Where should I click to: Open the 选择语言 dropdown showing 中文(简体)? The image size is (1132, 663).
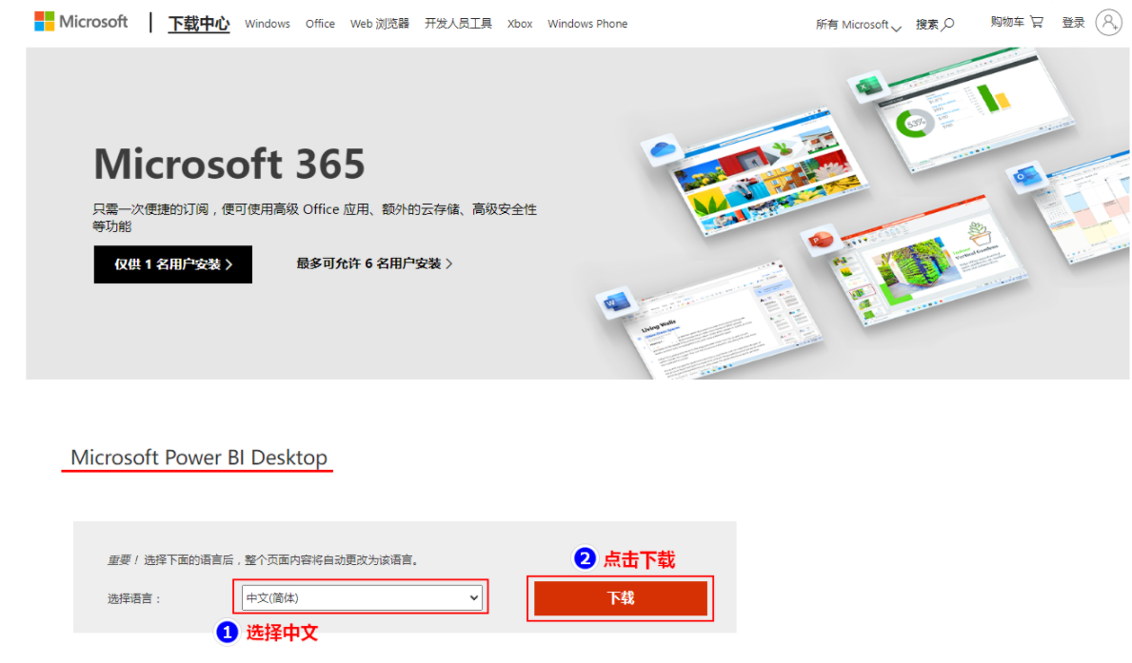coord(362,597)
